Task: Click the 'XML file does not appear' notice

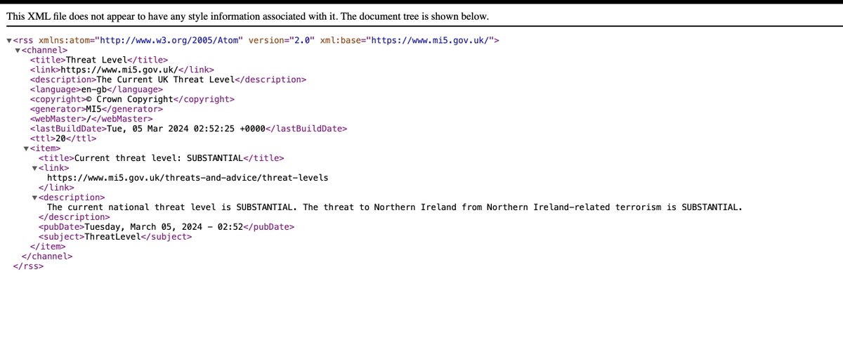Action: [x=247, y=16]
